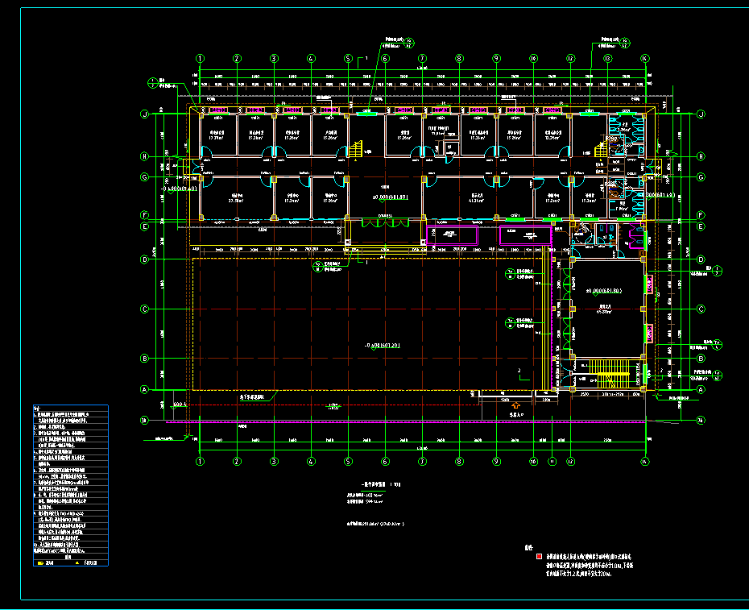This screenshot has width=749, height=610.
Task: Select the yellow legend symbol in notes box
Action: [x=40, y=562]
